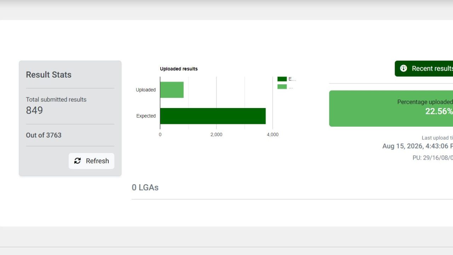Click the Result Stats heading
Viewport: 453px width, 255px height.
[x=48, y=75]
